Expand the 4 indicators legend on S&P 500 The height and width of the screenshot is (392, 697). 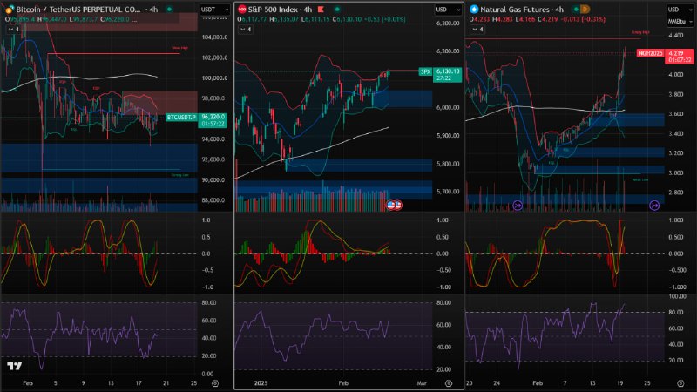tap(246, 30)
